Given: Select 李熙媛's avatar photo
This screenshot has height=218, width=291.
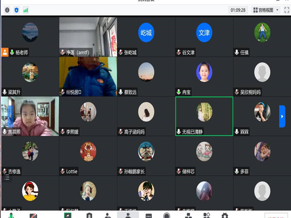Looking at the screenshot, I should [88, 112].
